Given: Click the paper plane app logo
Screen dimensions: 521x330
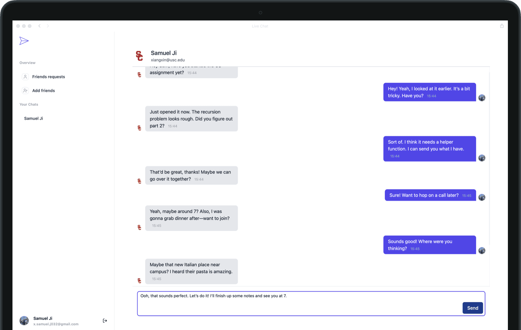Looking at the screenshot, I should pyautogui.click(x=24, y=41).
